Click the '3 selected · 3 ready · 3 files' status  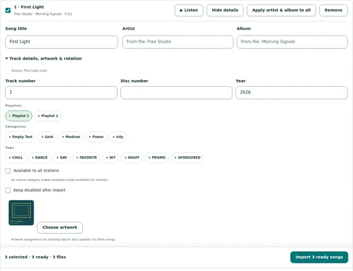coord(35,257)
